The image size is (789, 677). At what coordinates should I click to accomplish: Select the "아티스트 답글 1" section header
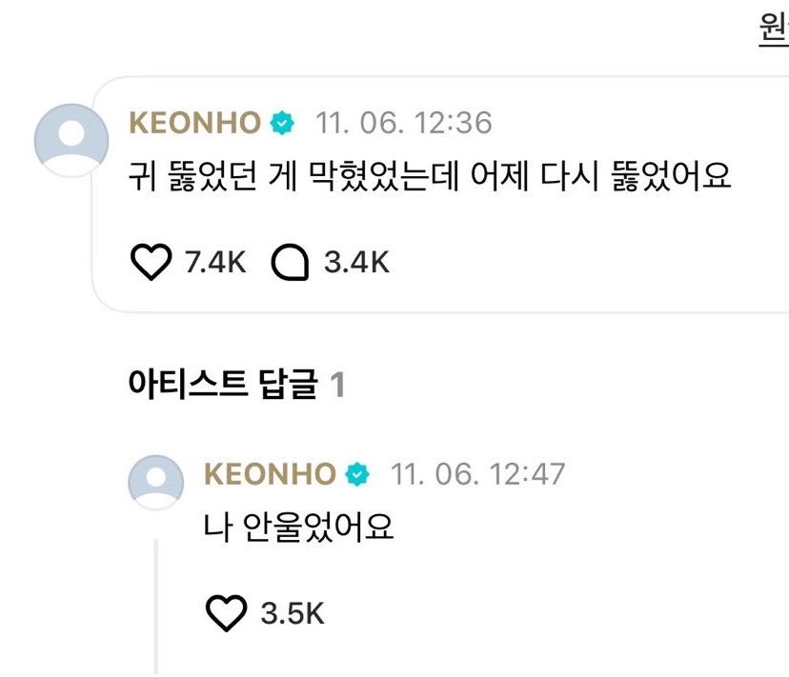(x=236, y=384)
